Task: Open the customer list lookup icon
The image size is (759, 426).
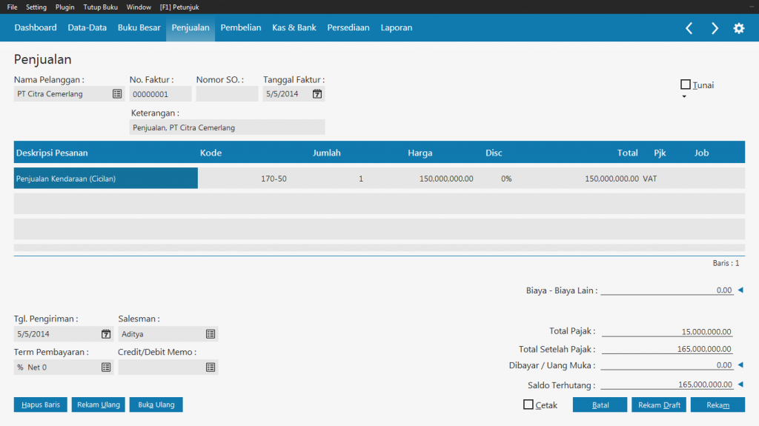Action: 117,94
